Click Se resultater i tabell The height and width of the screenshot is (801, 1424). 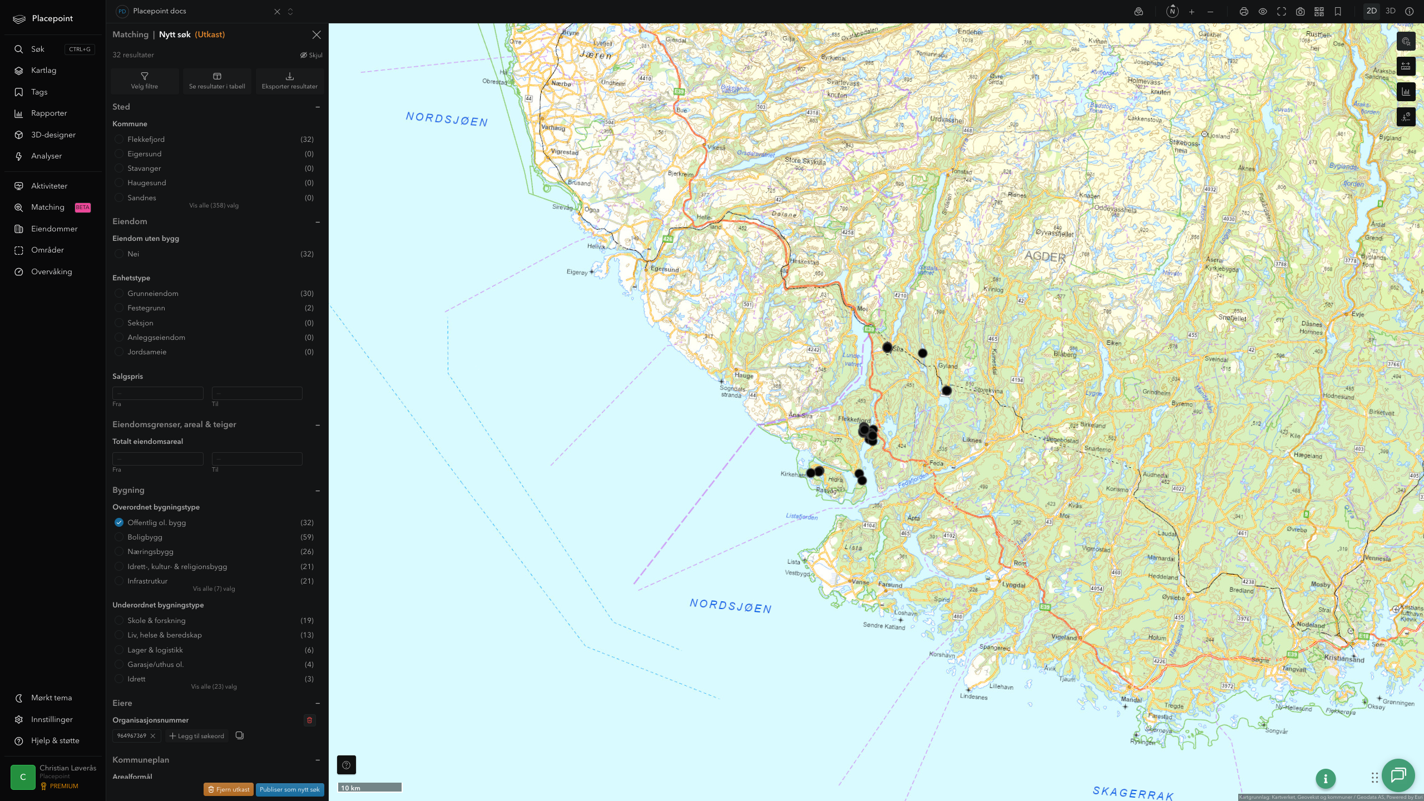click(217, 81)
